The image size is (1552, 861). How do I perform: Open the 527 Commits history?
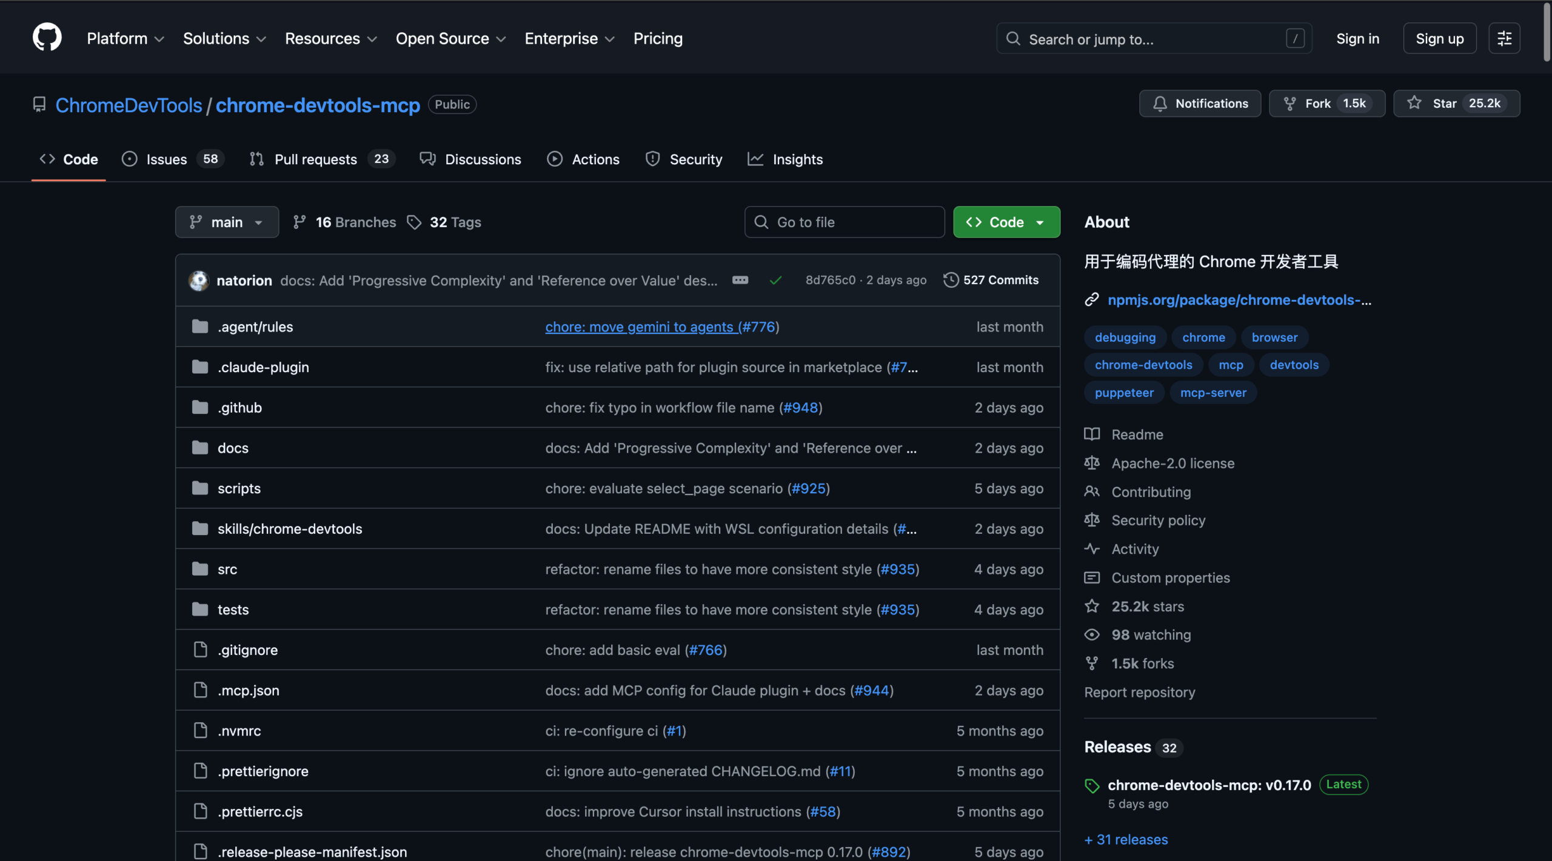click(991, 280)
